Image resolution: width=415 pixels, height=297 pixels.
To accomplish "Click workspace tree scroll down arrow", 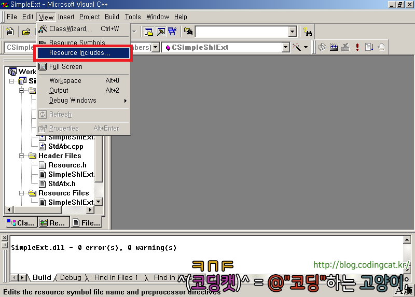I will point(99,202).
